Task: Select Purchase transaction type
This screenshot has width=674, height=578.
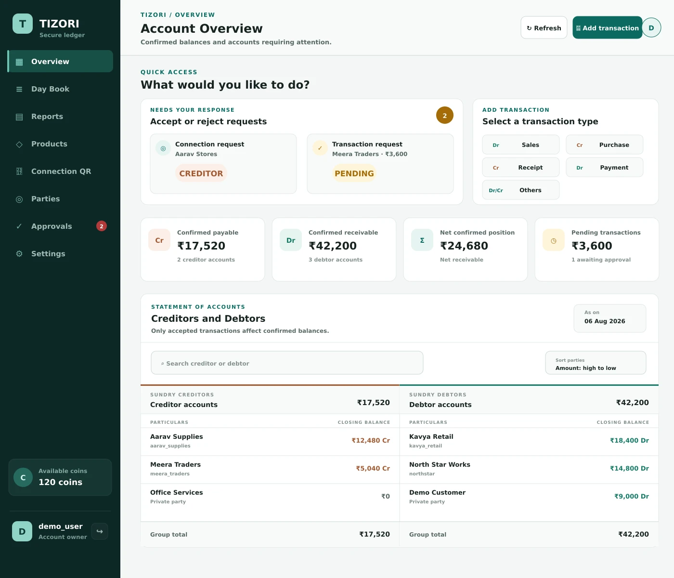Action: pyautogui.click(x=605, y=144)
